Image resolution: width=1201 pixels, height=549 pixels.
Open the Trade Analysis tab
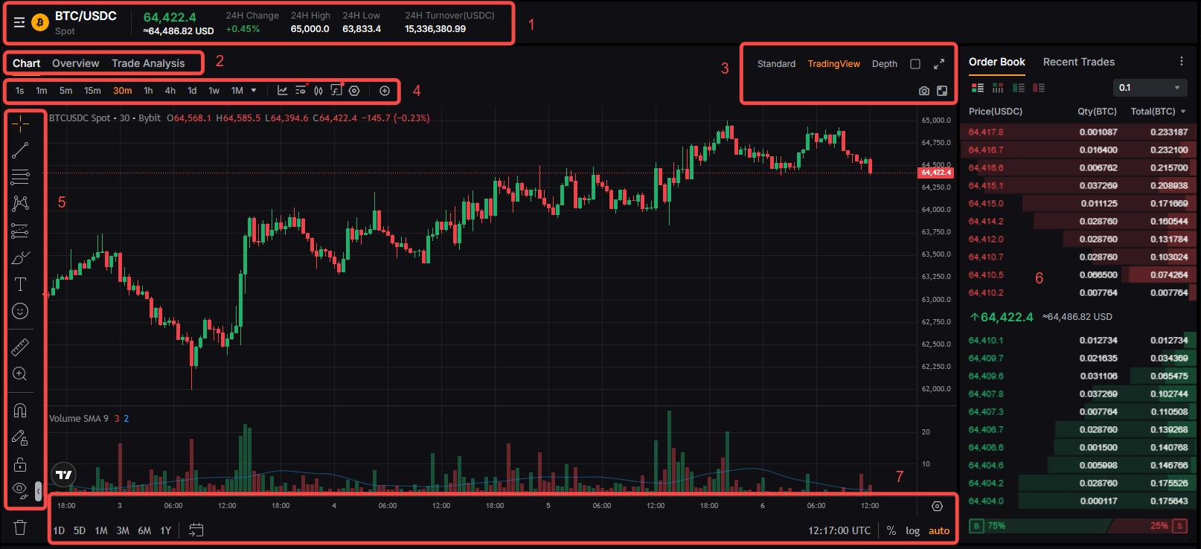[148, 63]
